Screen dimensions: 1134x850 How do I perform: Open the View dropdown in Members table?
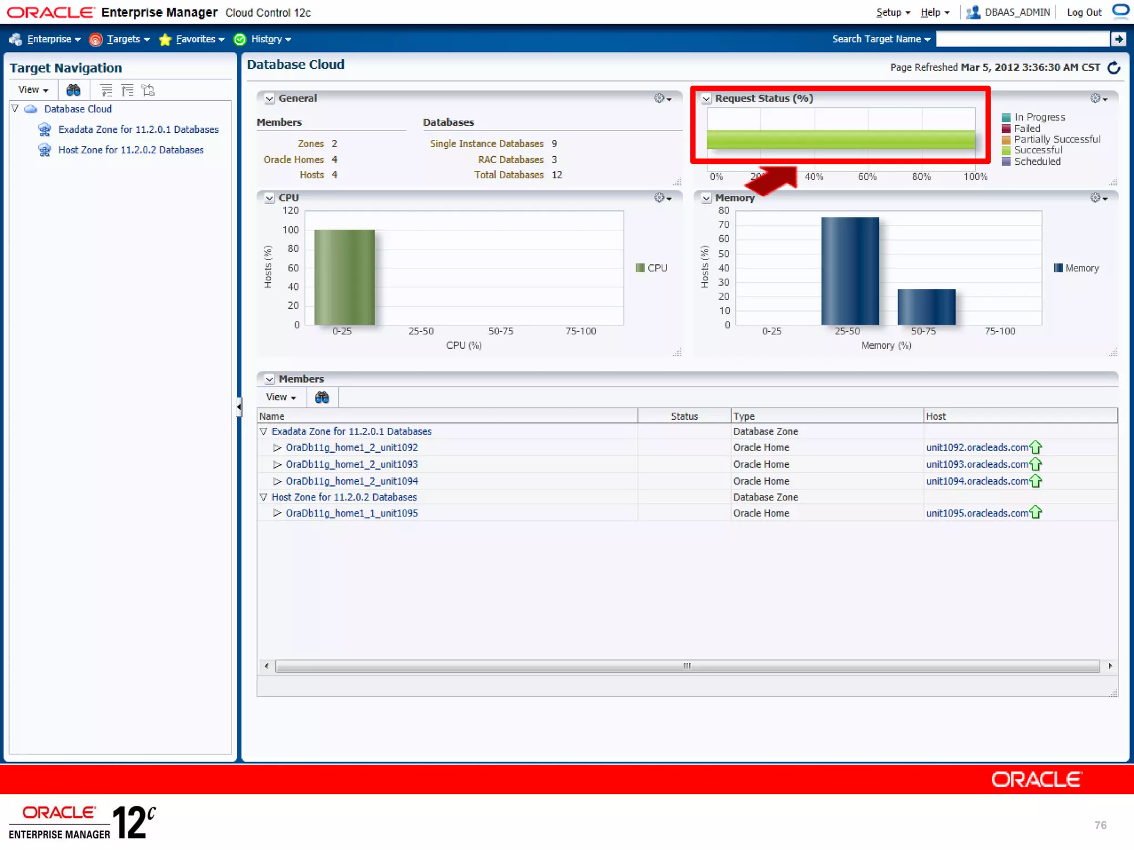(x=281, y=397)
